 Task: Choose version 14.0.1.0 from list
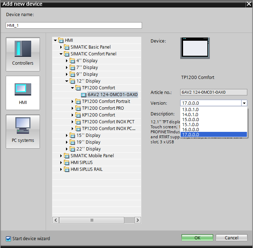click(x=214, y=115)
